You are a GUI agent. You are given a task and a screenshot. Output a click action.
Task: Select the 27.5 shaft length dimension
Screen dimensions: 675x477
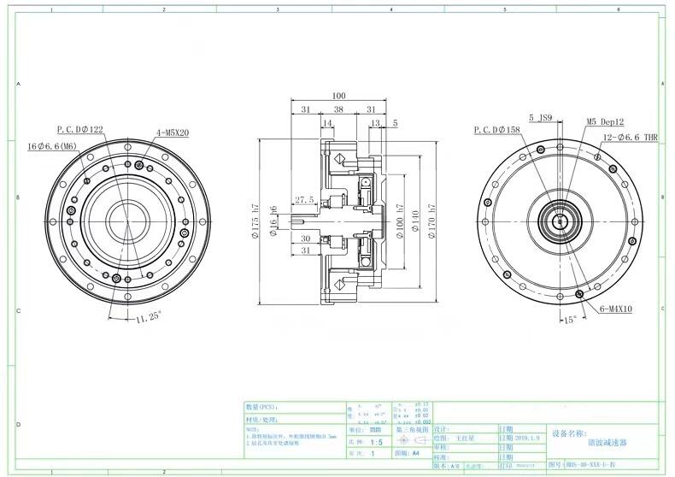click(304, 199)
